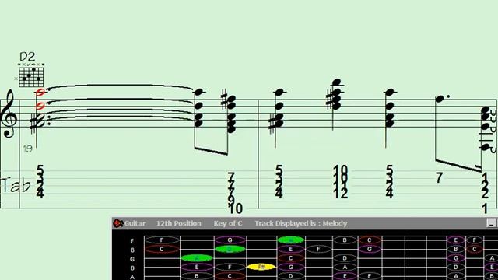Click the guitar icon in the fretboard title bar

(118, 223)
